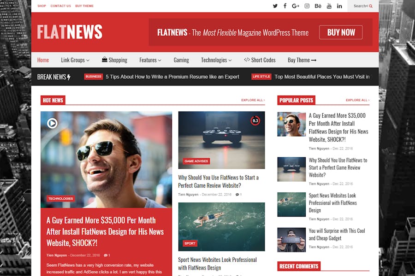415x276 pixels.
Task: Click the Life Style tag in the news ticker
Action: 261,77
